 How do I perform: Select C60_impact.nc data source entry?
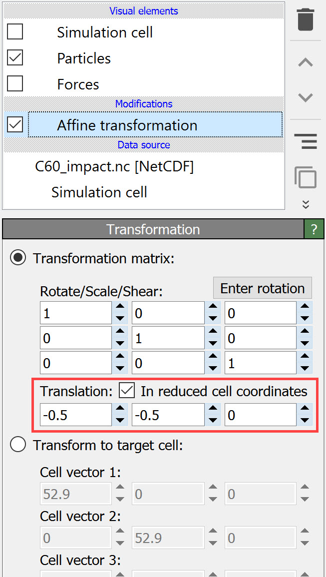tap(114, 166)
